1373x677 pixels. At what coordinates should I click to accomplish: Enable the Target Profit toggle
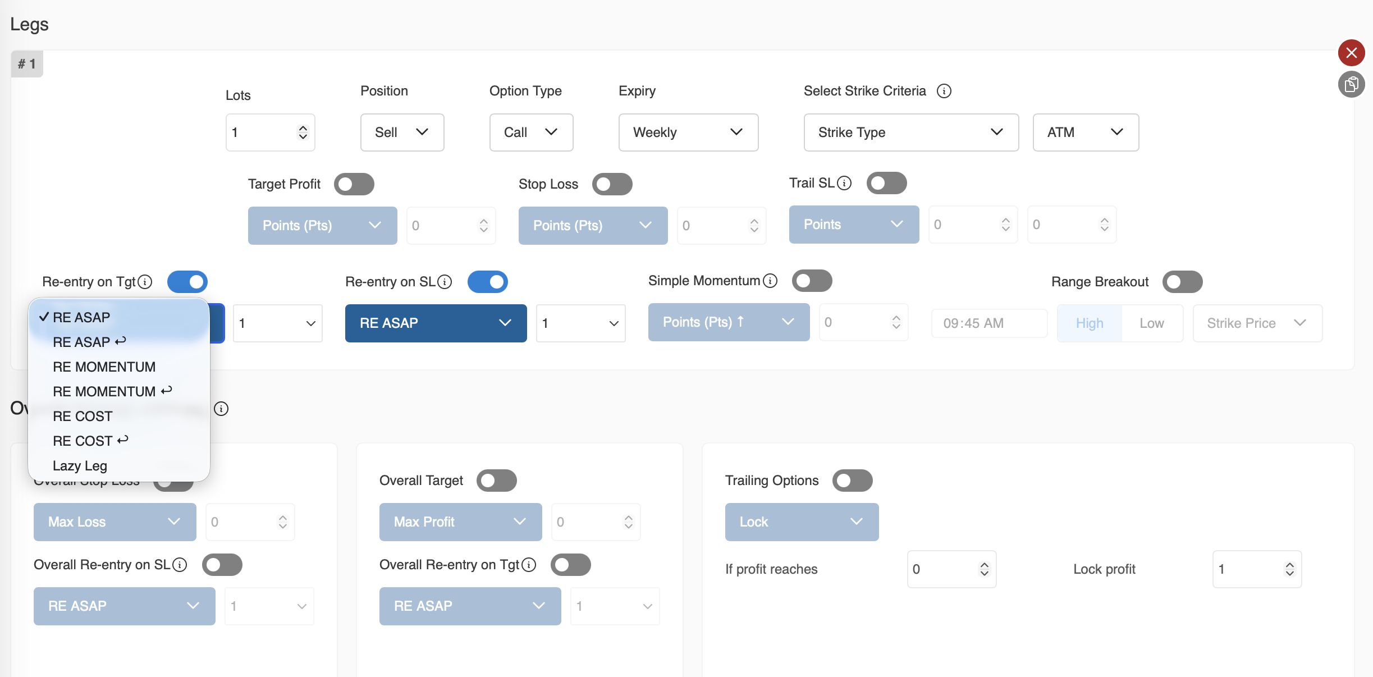point(354,184)
